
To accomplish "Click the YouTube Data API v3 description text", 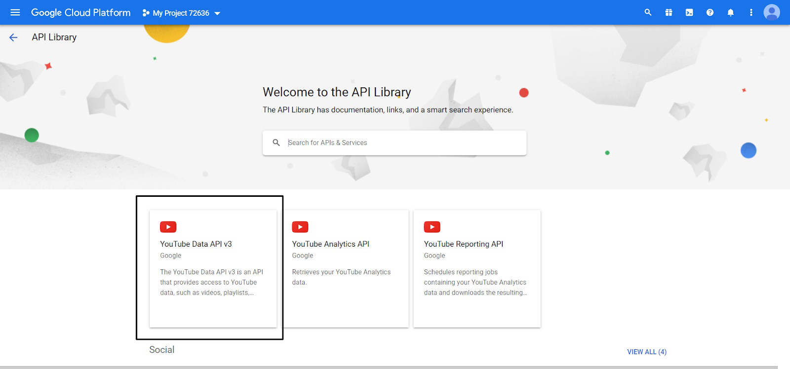I will 212,282.
